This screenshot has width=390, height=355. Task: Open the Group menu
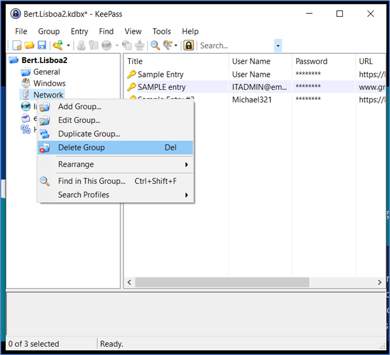tap(49, 31)
